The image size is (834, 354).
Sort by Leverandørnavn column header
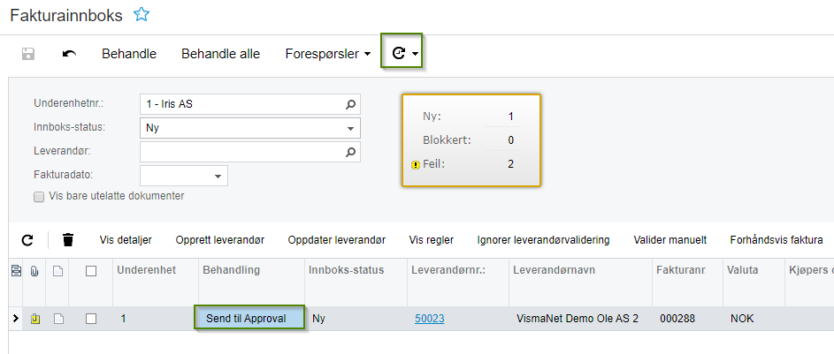(x=554, y=270)
